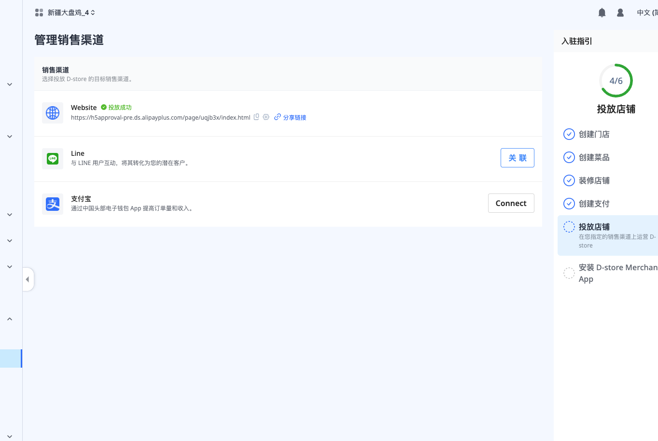The height and width of the screenshot is (441, 658).
Task: Open Website channel settings gear
Action: pyautogui.click(x=266, y=117)
